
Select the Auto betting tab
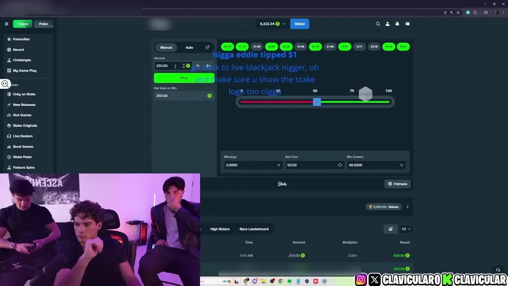tap(189, 48)
